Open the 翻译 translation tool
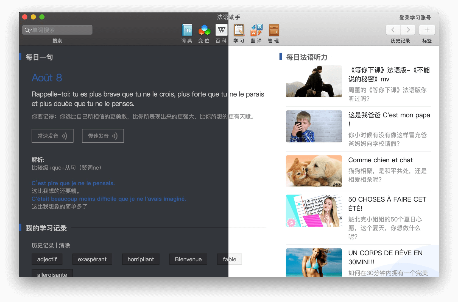 (256, 31)
